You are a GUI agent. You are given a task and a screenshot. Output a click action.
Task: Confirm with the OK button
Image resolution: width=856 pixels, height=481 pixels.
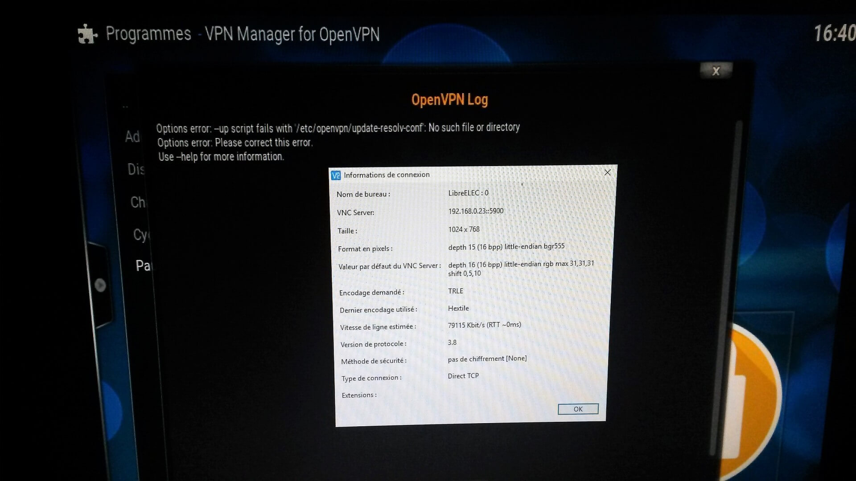(578, 409)
